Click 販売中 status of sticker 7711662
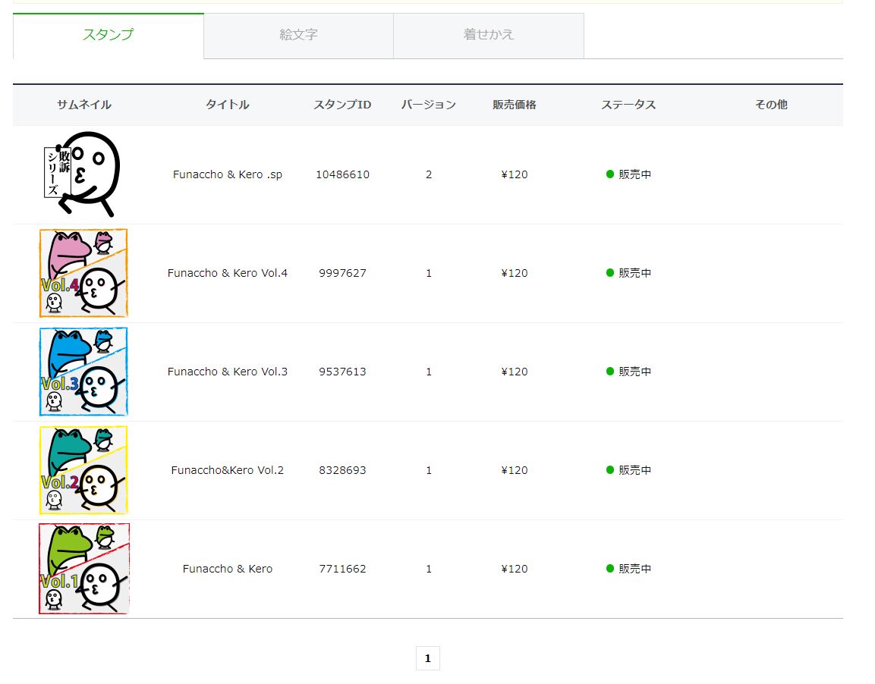The image size is (875, 684). 629,569
